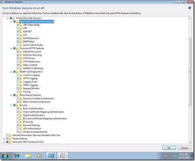Screen dimensions: 195x161
Task: Open Windows Media Player from taskbar
Action: point(39,156)
